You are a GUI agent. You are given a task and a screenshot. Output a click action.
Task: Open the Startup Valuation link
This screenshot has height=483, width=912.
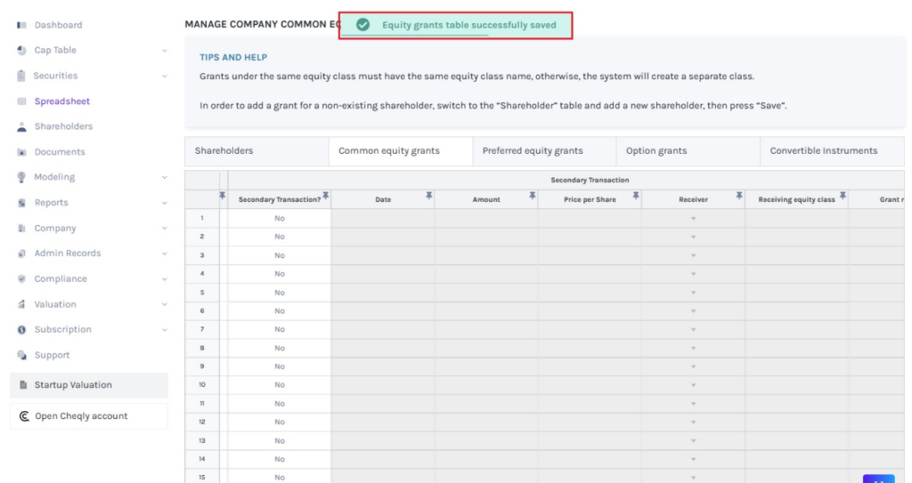(x=73, y=385)
